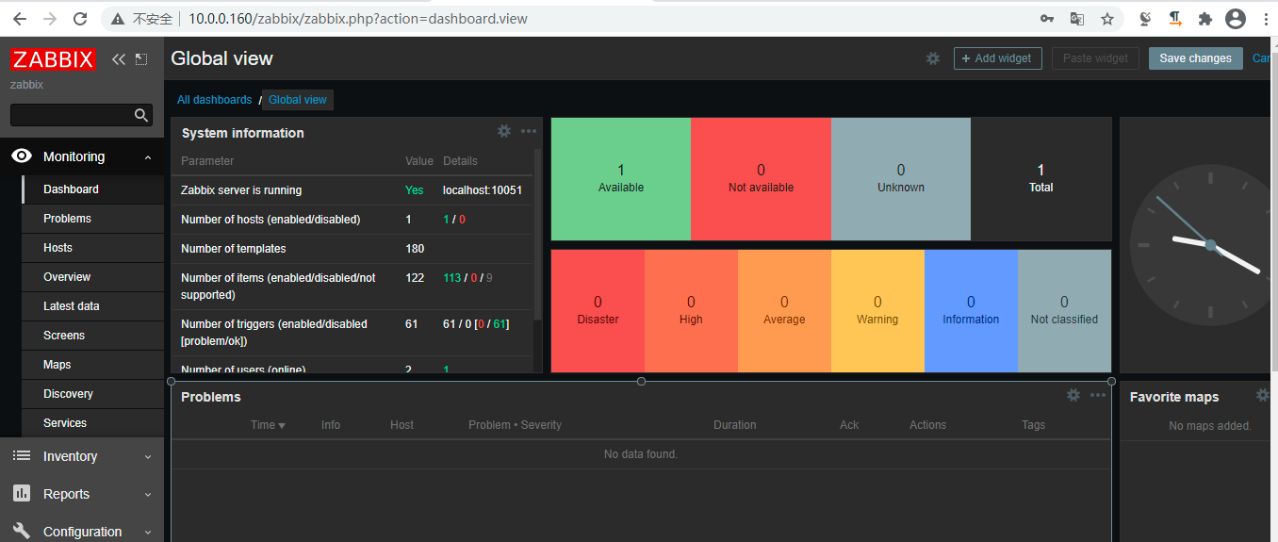The height and width of the screenshot is (542, 1278).
Task: Click the Disaster severity tile
Action: [598, 311]
